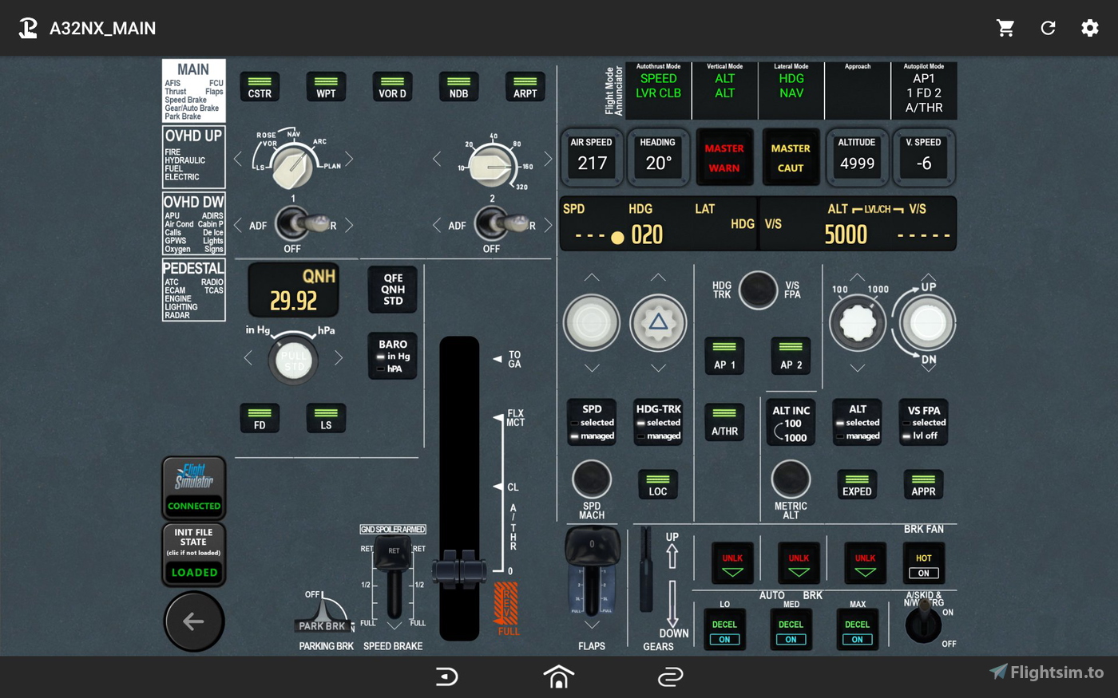Image resolution: width=1118 pixels, height=698 pixels.
Task: Select the CSTR EFIS filter button
Action: point(259,86)
